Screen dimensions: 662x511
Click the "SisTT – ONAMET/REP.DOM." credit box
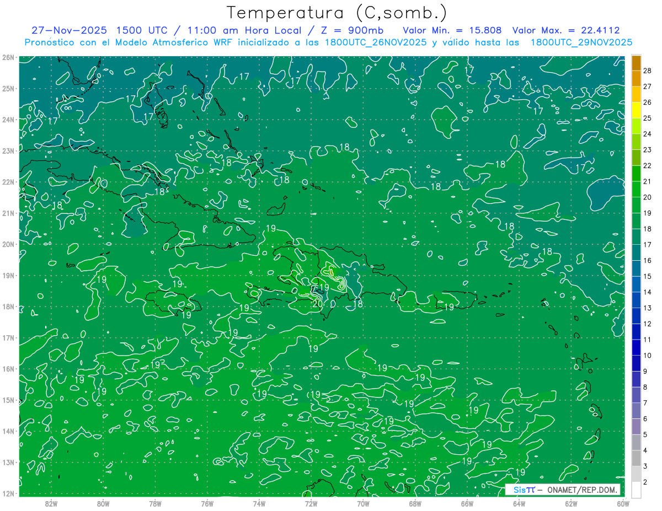[x=563, y=490]
